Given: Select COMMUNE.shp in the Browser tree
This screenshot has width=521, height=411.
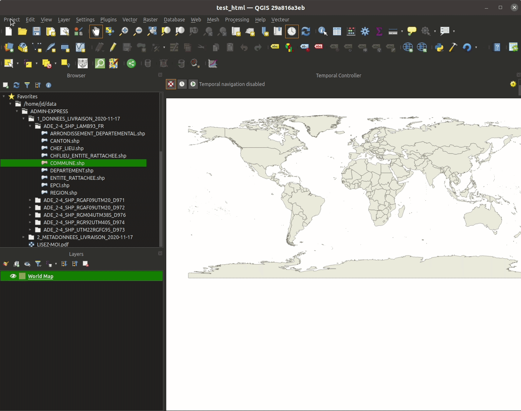Looking at the screenshot, I should pyautogui.click(x=67, y=163).
